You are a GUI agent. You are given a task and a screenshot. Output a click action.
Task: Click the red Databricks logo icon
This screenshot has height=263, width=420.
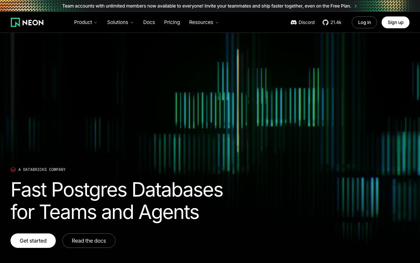point(13,170)
